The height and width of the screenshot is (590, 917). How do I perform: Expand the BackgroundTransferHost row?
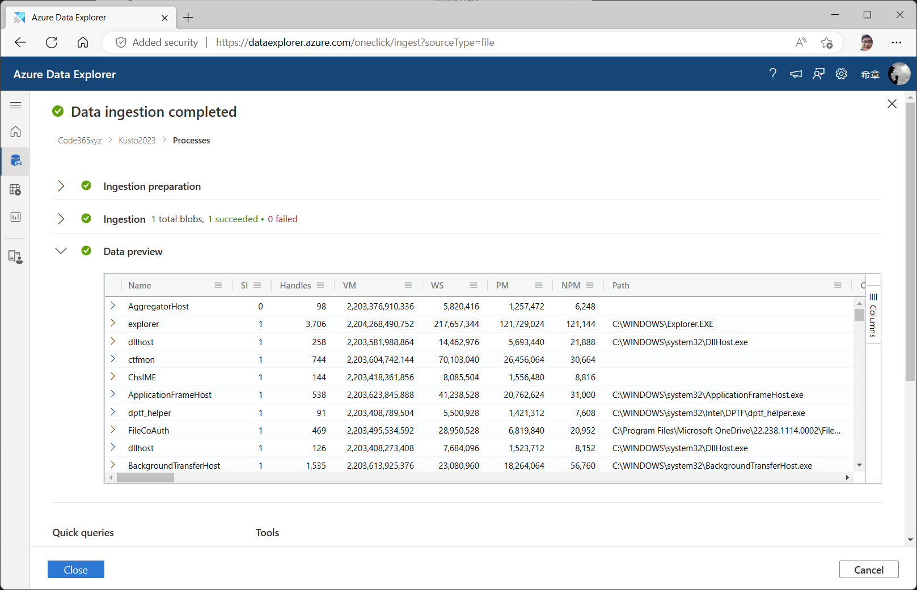pyautogui.click(x=113, y=465)
